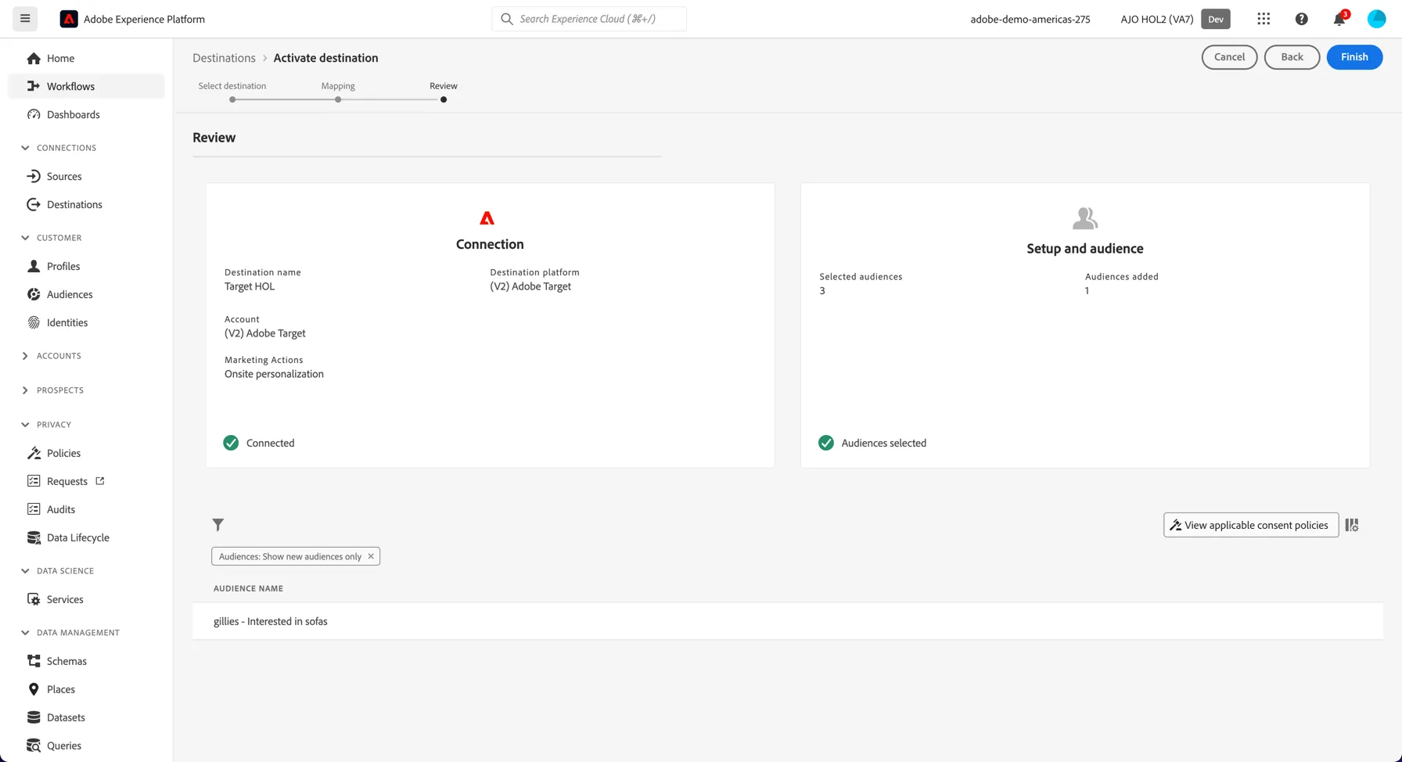This screenshot has width=1402, height=762.
Task: Open the help question mark icon
Action: point(1301,19)
